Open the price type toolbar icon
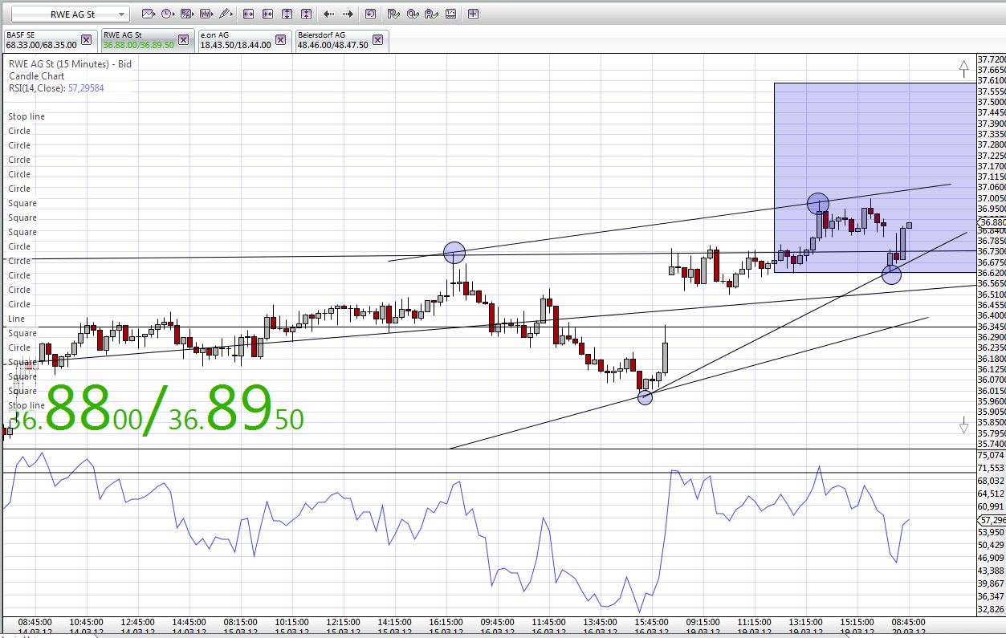Screen dimensions: 1006x638 [186, 14]
